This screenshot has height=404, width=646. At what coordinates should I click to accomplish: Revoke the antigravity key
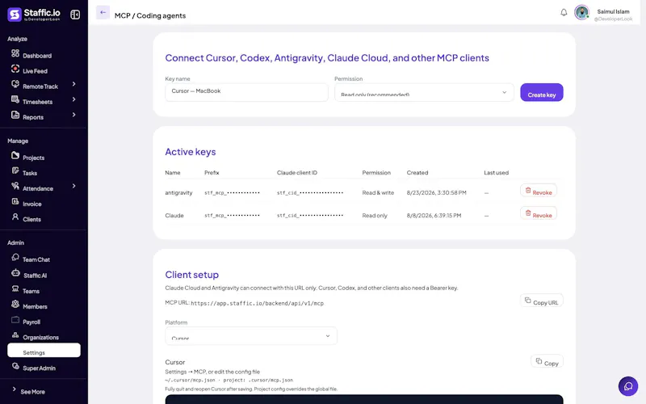point(538,191)
